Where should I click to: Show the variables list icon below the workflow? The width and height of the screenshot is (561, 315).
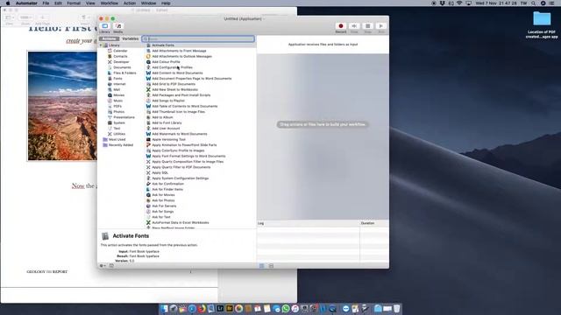click(x=271, y=266)
